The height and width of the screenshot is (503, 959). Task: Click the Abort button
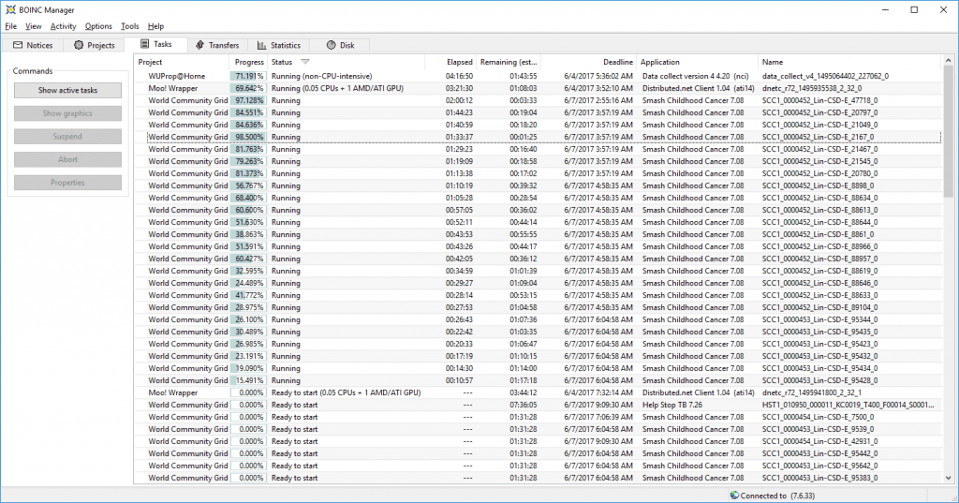67,160
